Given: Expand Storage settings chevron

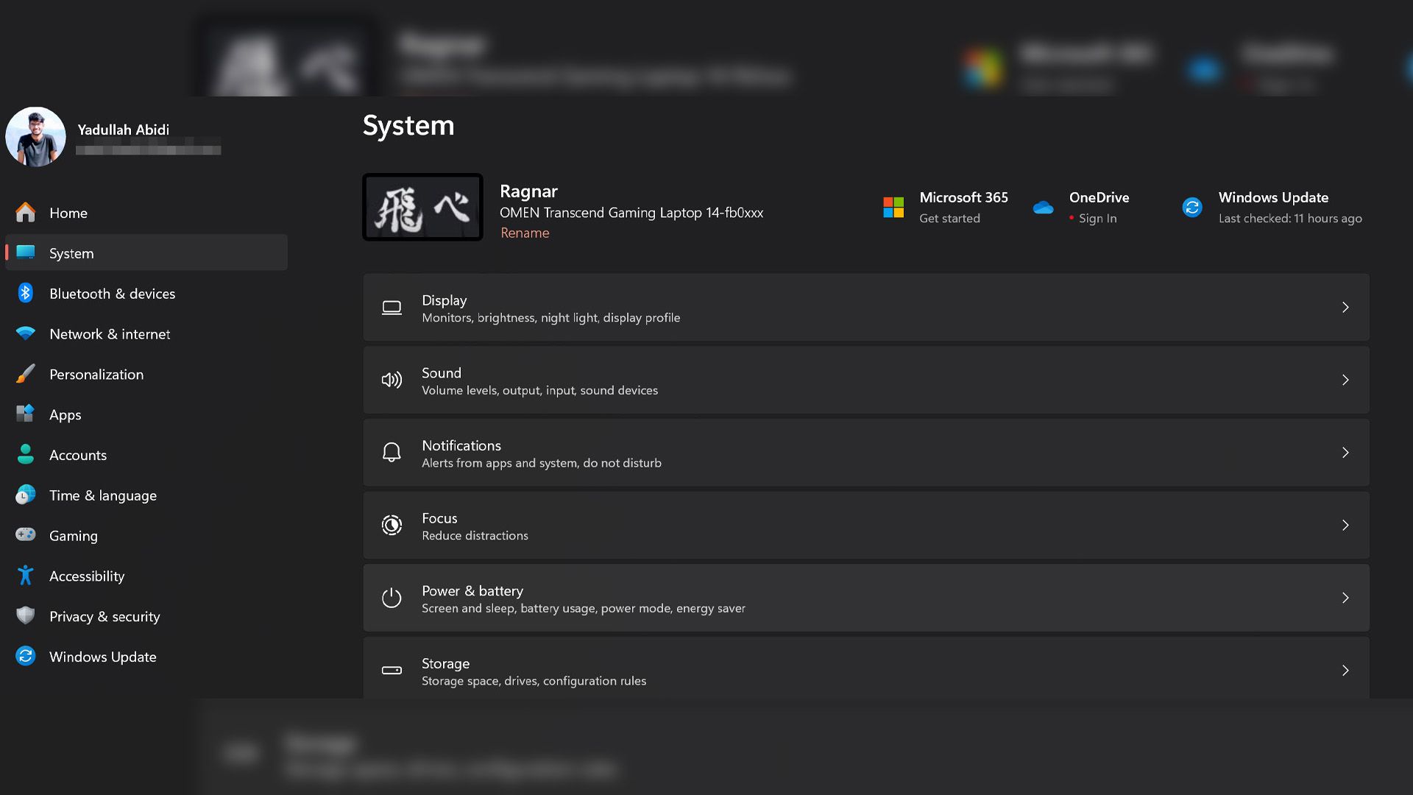Looking at the screenshot, I should [x=1345, y=671].
